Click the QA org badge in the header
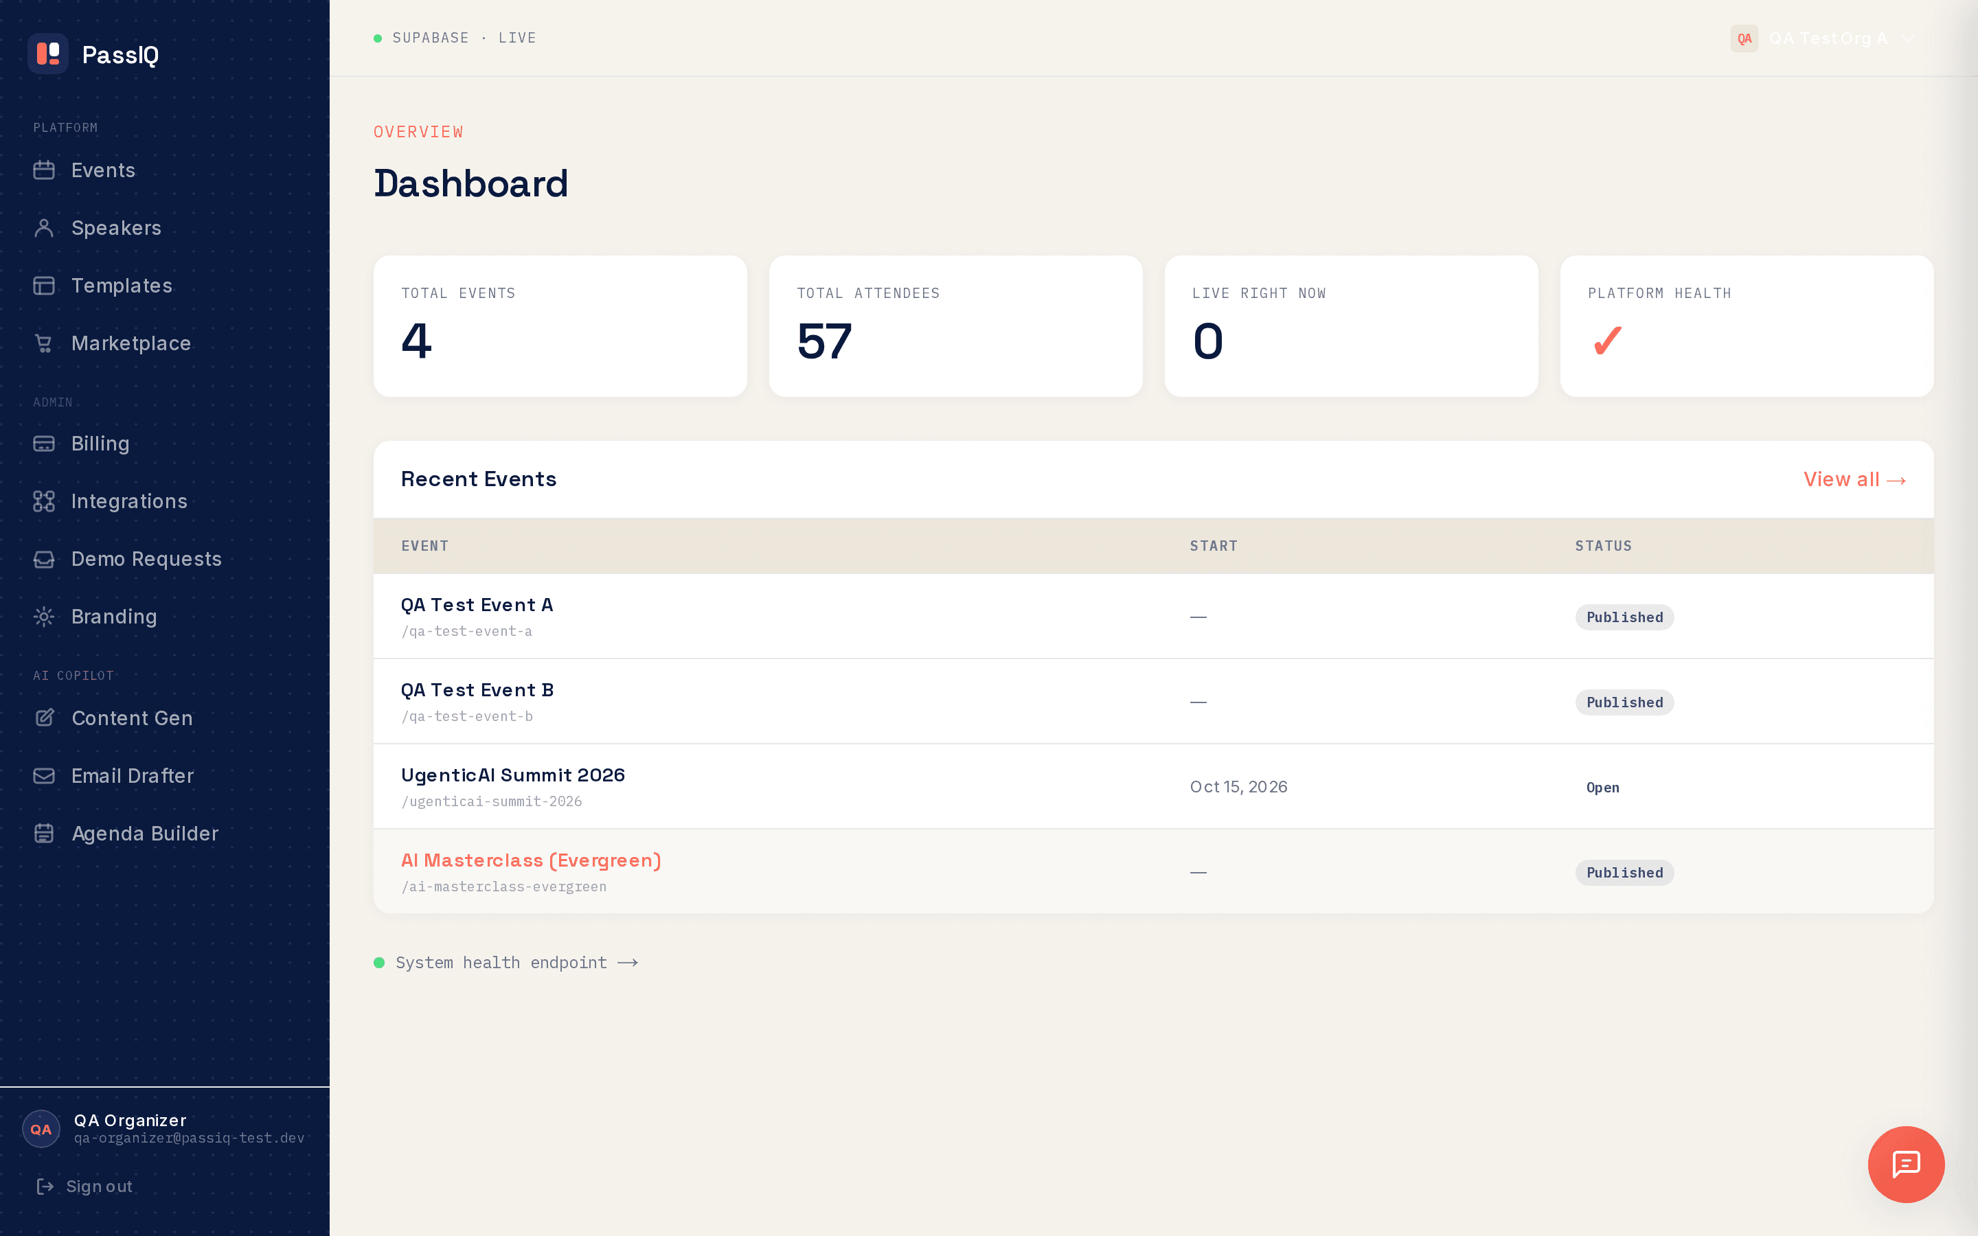 click(1744, 38)
